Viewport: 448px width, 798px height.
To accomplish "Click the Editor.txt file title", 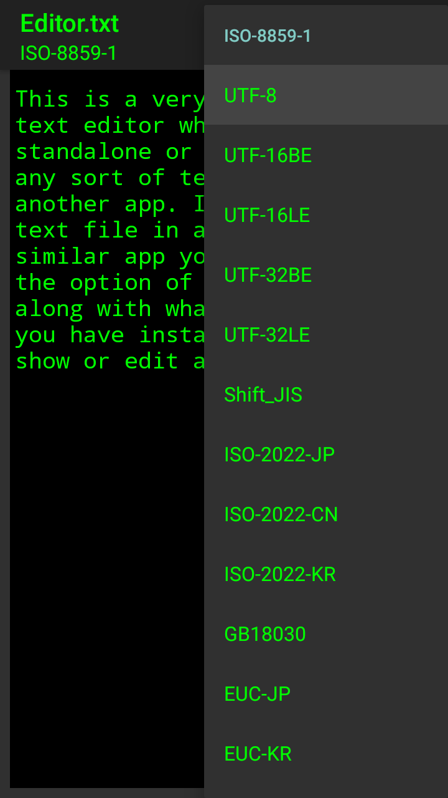I will tap(69, 24).
